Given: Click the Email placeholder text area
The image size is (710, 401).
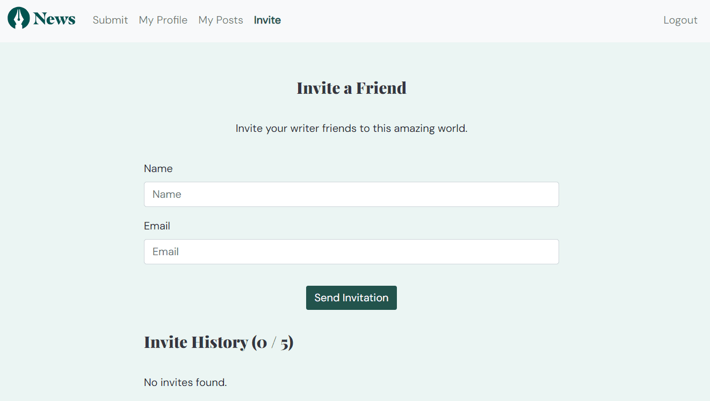Looking at the screenshot, I should tap(165, 251).
